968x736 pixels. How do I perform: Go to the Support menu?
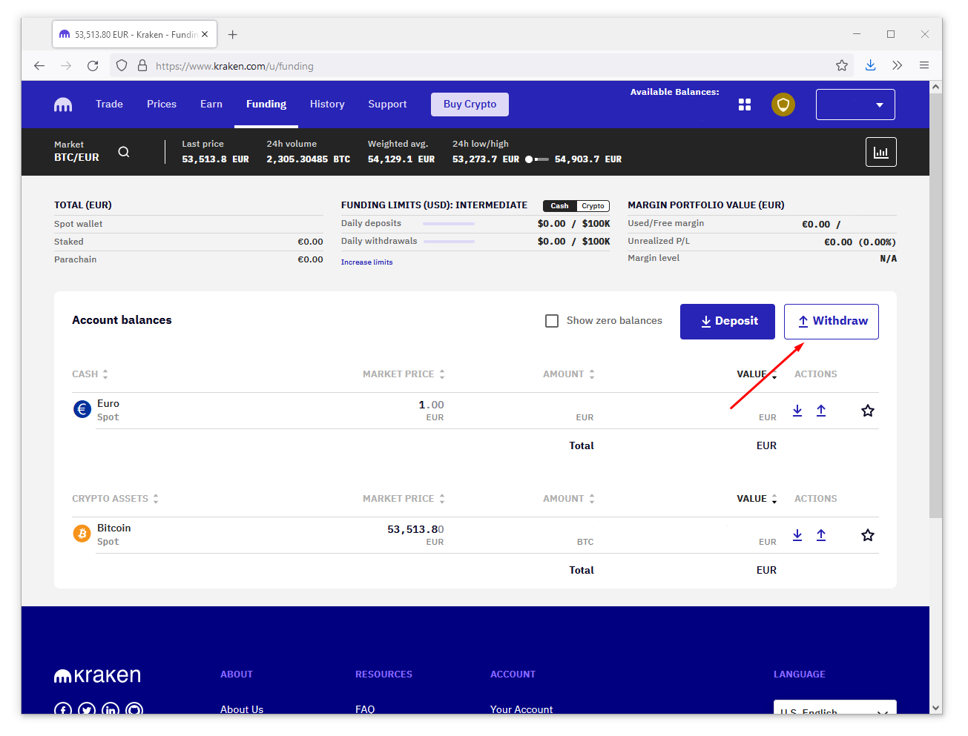pos(387,105)
